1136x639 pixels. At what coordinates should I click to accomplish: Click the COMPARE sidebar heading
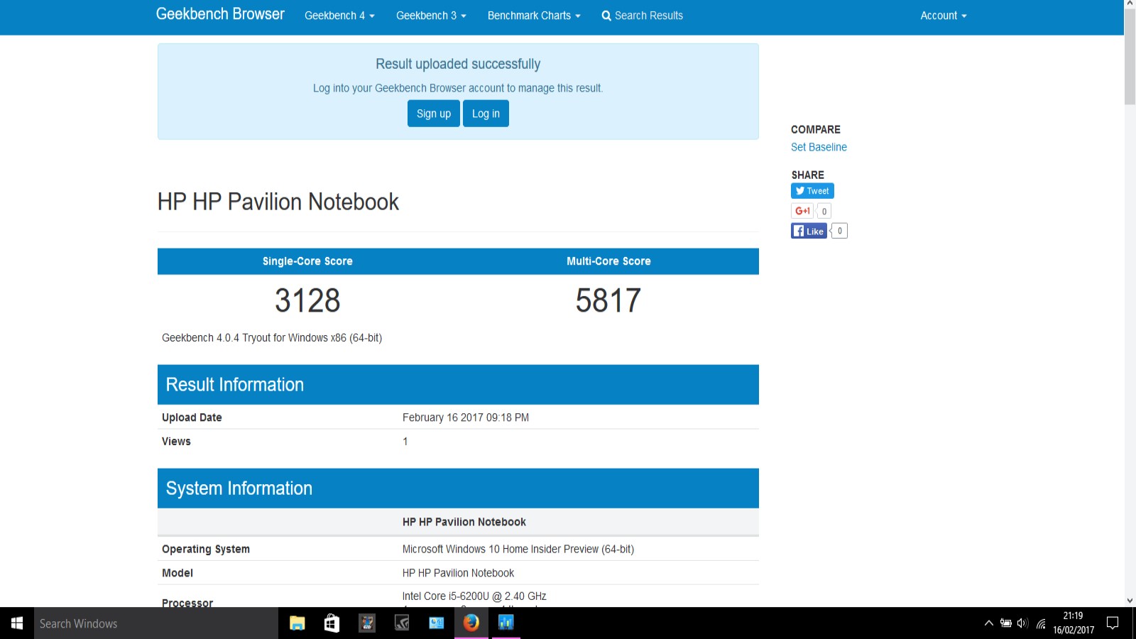click(x=816, y=129)
